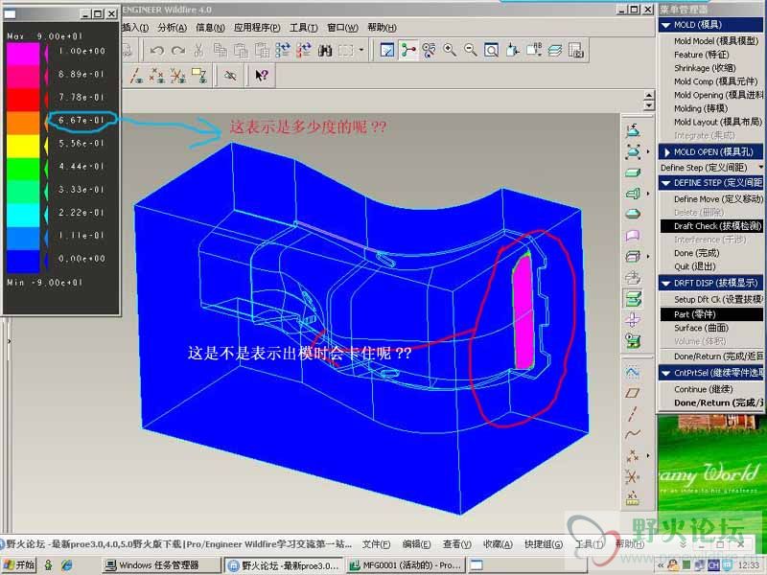767x575 pixels.
Task: Collapse the DEFINE STEP header
Action: coord(665,183)
